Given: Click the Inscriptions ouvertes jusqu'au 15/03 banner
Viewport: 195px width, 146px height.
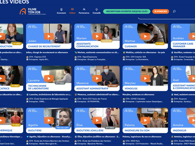Looking at the screenshot, I should point(127,12).
